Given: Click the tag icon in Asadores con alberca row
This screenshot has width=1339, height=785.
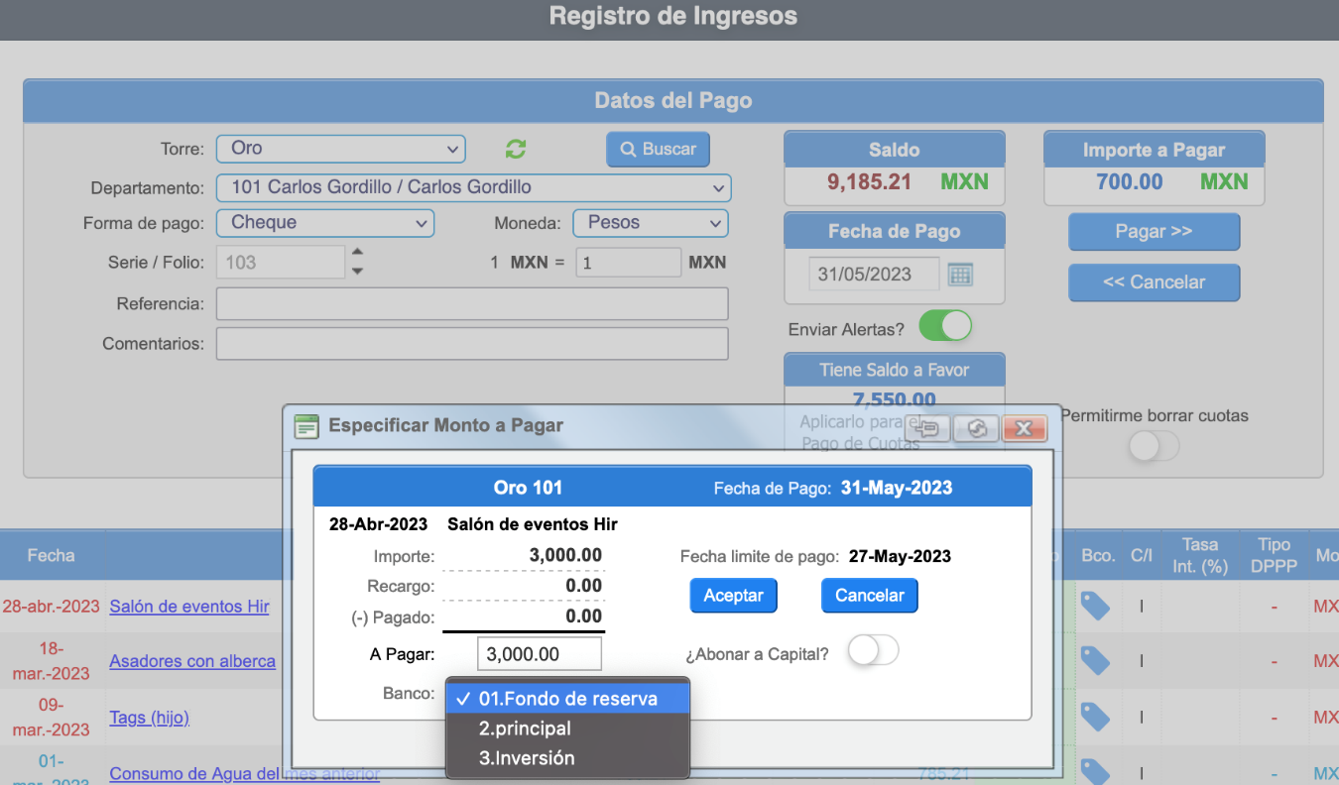Looking at the screenshot, I should click(1094, 660).
